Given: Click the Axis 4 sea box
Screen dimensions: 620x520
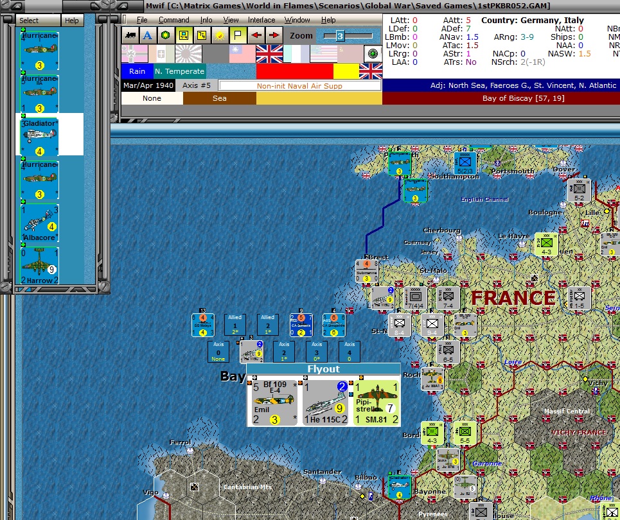Looking at the screenshot, I should coord(350,352).
